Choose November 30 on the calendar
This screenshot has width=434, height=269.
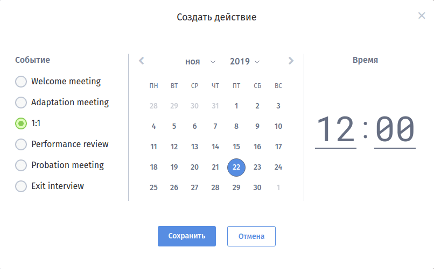(x=257, y=187)
